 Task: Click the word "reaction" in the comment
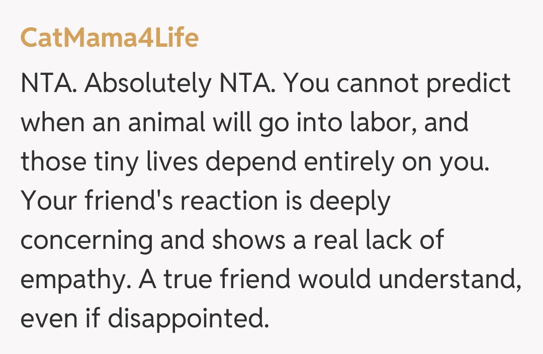pos(228,201)
